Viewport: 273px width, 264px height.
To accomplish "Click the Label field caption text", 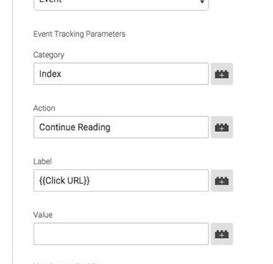I will (42, 161).
